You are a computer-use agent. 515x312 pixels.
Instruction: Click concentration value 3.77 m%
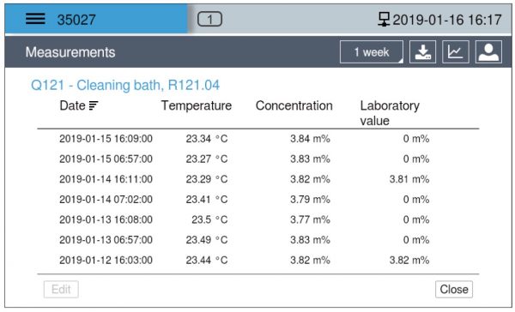click(x=310, y=219)
